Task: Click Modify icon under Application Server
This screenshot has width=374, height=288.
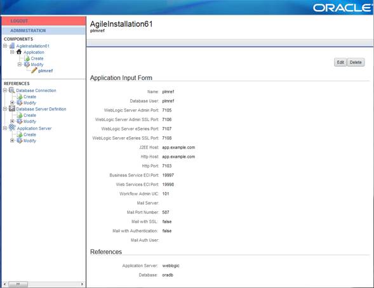Action: point(20,141)
